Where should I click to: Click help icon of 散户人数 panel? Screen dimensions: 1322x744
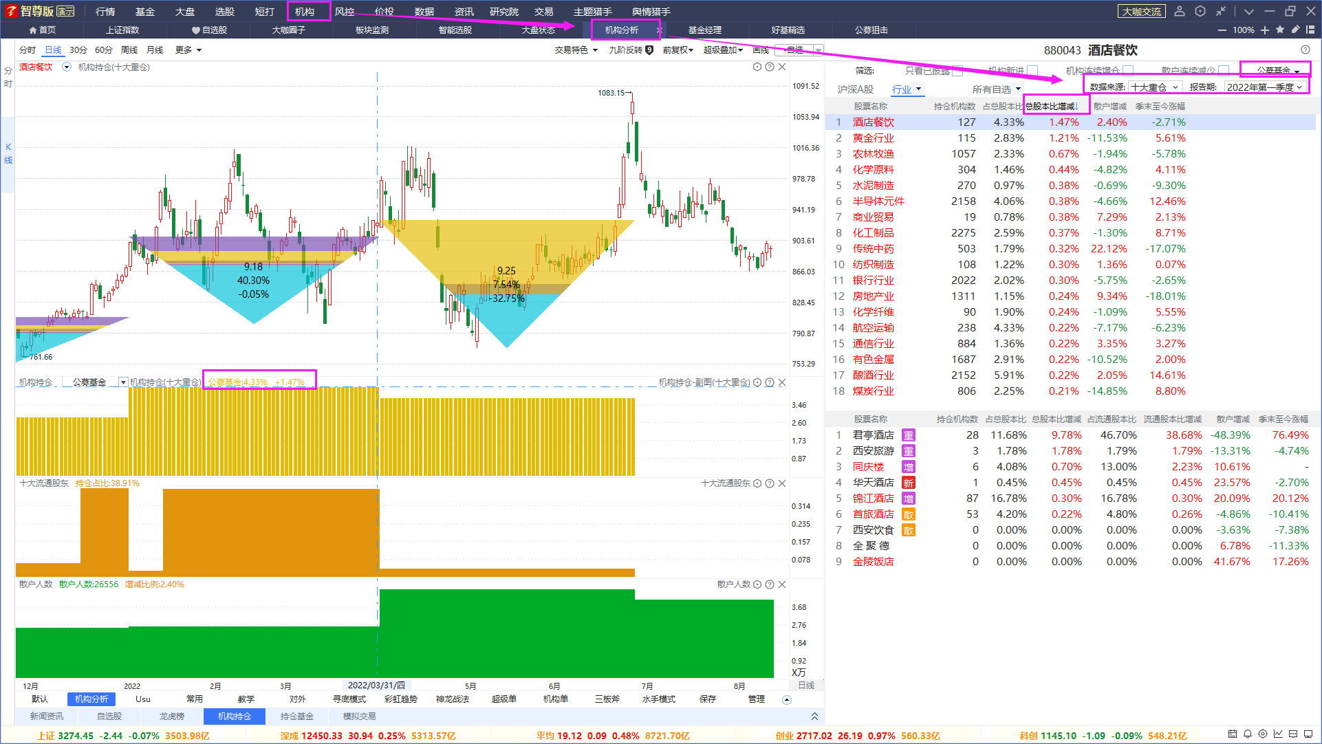(x=770, y=584)
